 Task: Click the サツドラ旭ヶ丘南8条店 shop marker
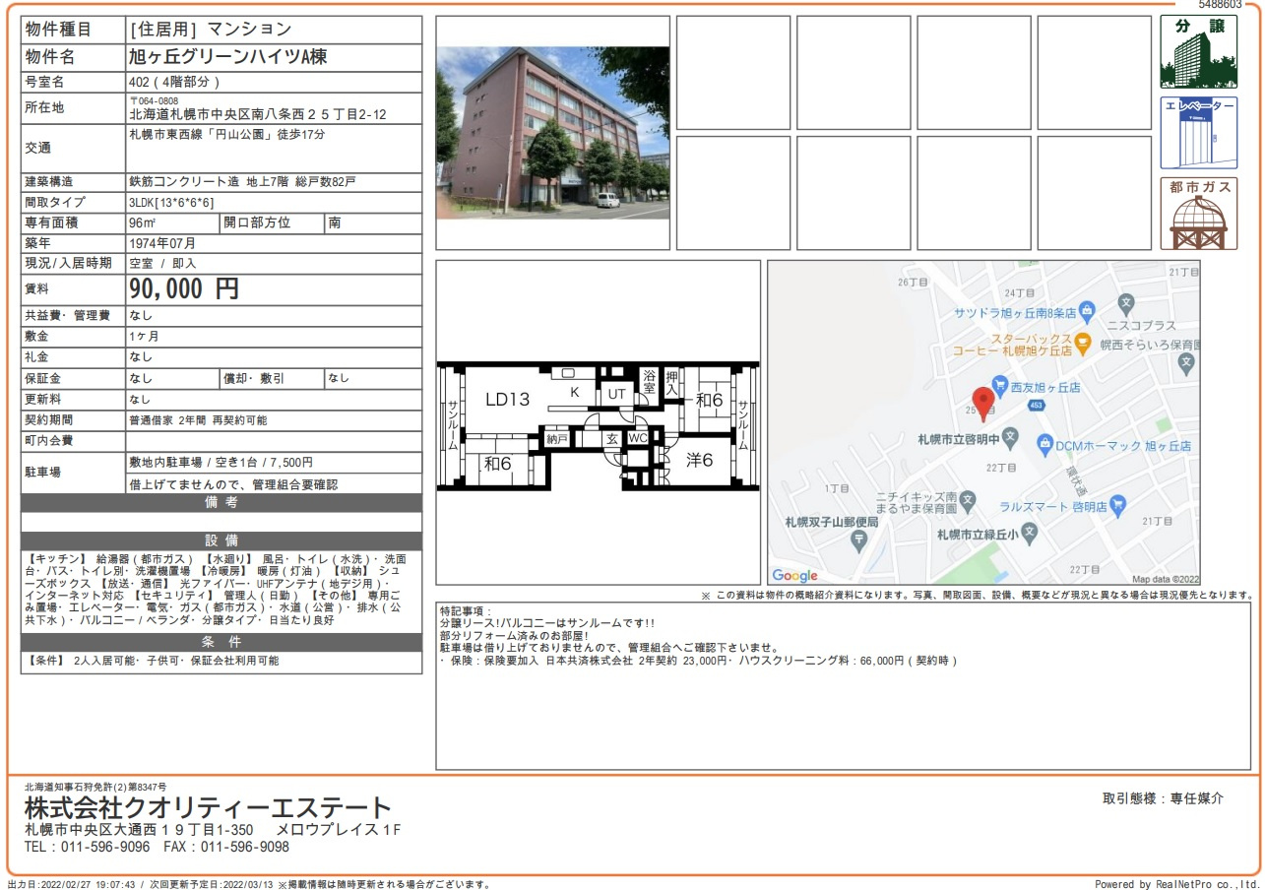[1087, 312]
